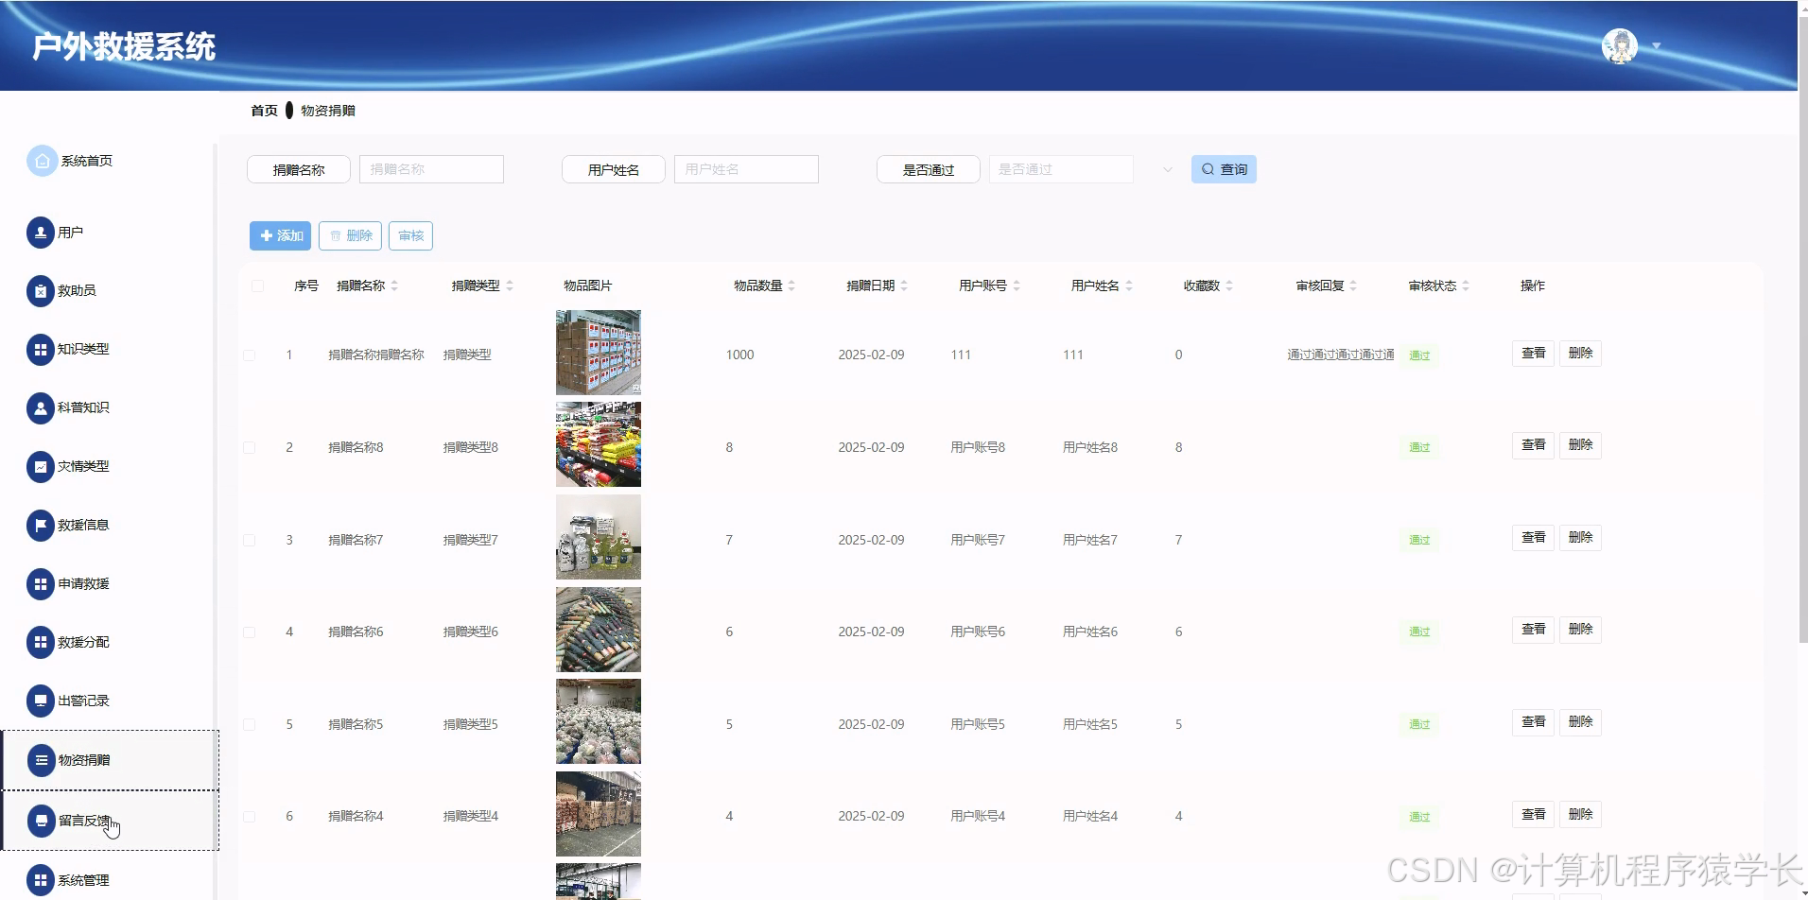Open the oil bottles thumbnail for 捐赠名称7
This screenshot has height=900, width=1808.
pyautogui.click(x=599, y=537)
